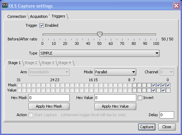Switch to the Connection tab

(x=16, y=16)
